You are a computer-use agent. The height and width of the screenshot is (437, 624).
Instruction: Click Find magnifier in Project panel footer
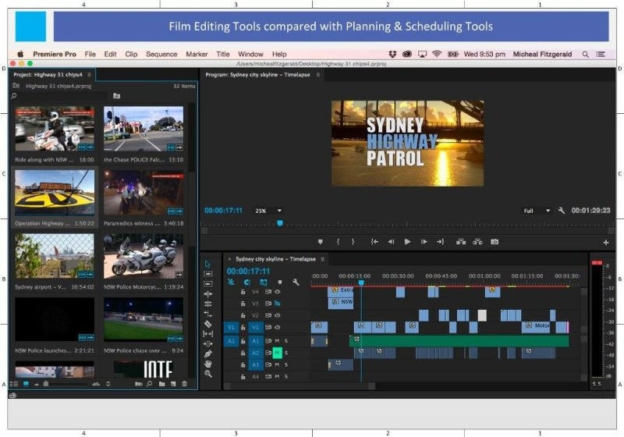click(x=149, y=384)
